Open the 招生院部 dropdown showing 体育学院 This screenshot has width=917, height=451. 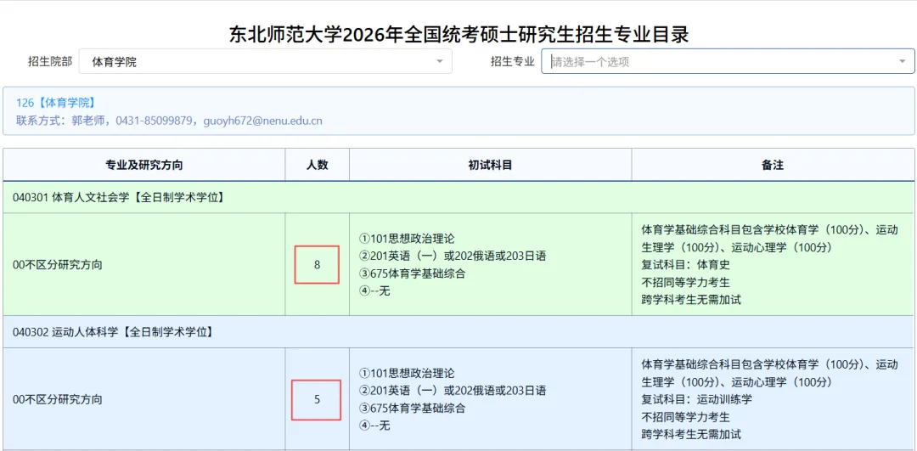[x=266, y=61]
